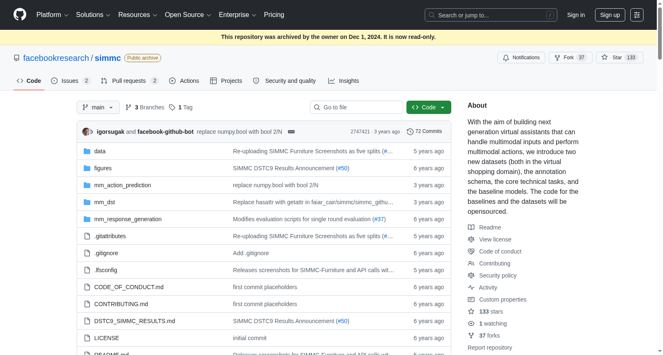Click the eye icon beside 1 watching
Image resolution: width=663 pixels, height=355 pixels.
(471, 324)
